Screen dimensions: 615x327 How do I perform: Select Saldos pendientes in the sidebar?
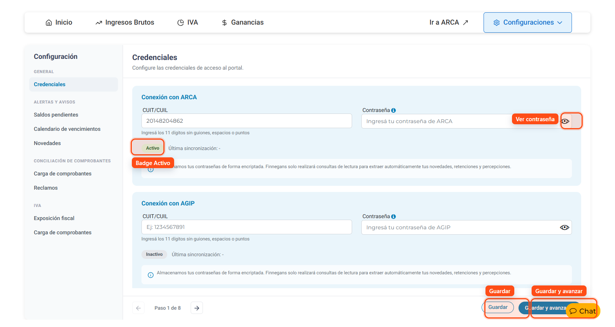(x=56, y=115)
